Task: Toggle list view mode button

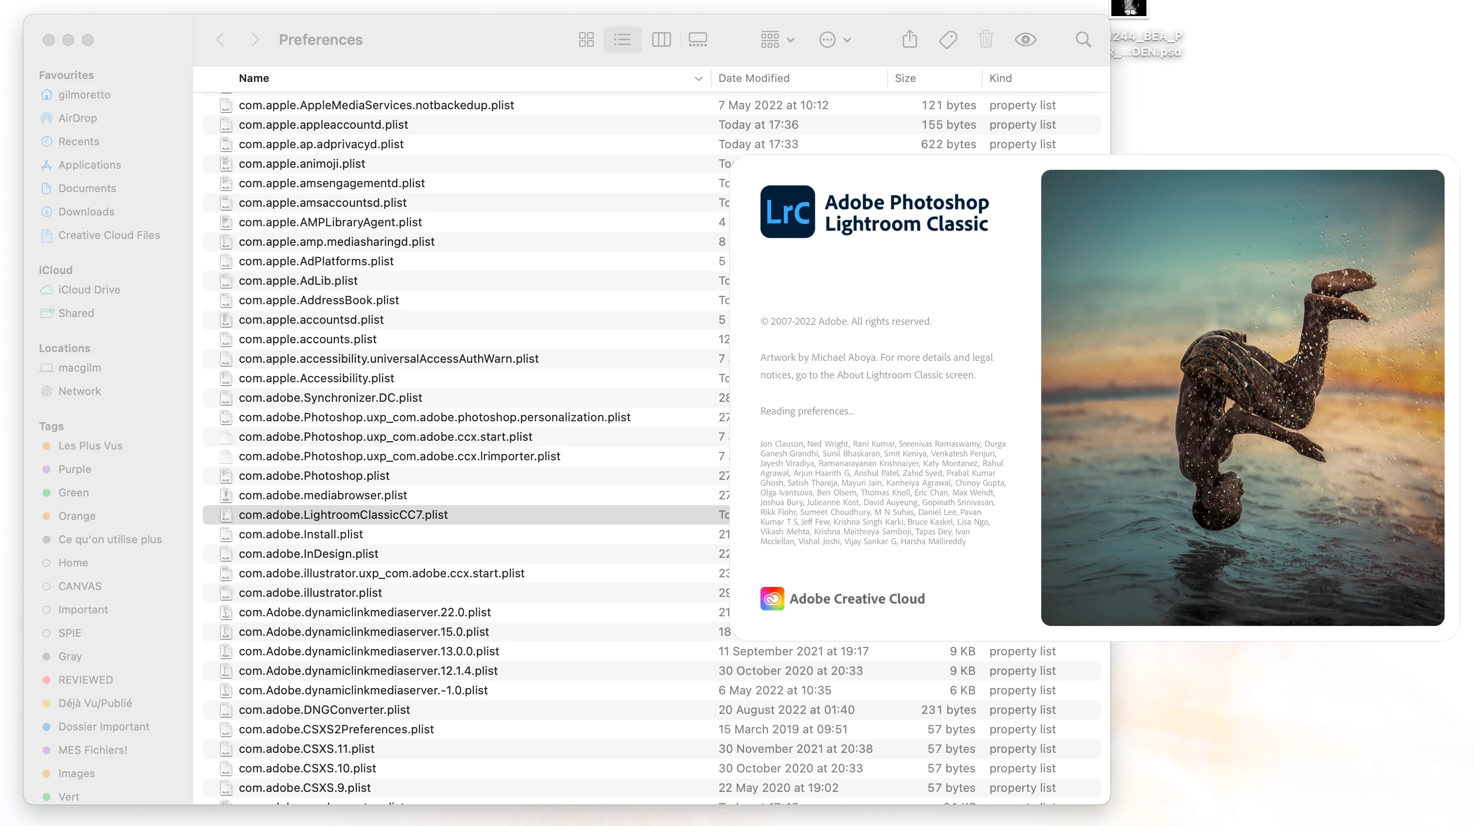Action: click(x=622, y=39)
